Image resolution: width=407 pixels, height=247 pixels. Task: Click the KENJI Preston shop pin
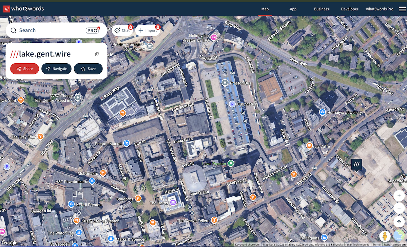[x=71, y=204]
